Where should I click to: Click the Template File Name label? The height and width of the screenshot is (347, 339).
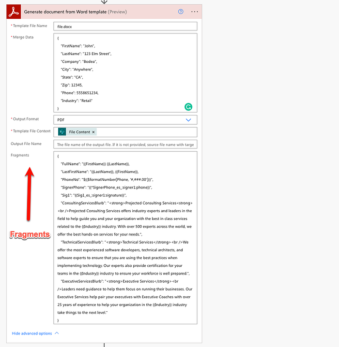(x=30, y=26)
